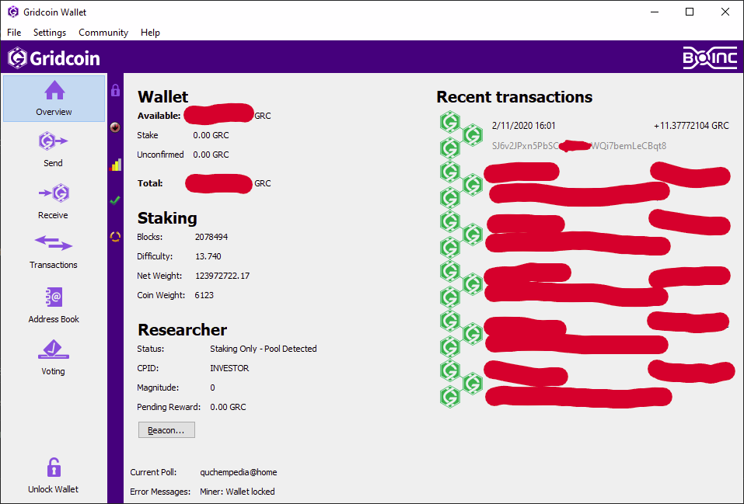Viewport: 744px width, 504px height.
Task: Open the Receive page
Action: (53, 201)
